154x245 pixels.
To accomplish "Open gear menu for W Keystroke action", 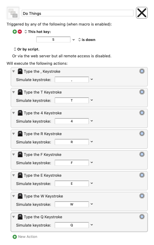I will click(142, 196).
